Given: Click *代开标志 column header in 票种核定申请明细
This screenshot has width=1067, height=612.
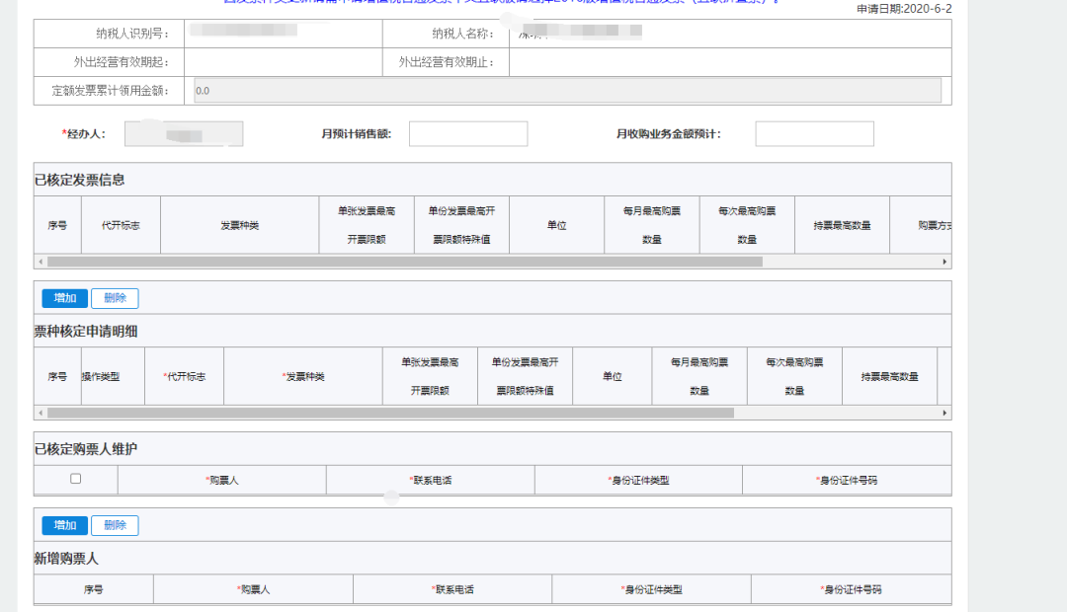Looking at the screenshot, I should (x=184, y=376).
